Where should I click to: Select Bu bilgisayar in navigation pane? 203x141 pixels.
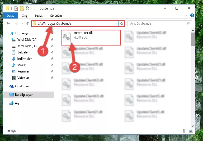29,95
